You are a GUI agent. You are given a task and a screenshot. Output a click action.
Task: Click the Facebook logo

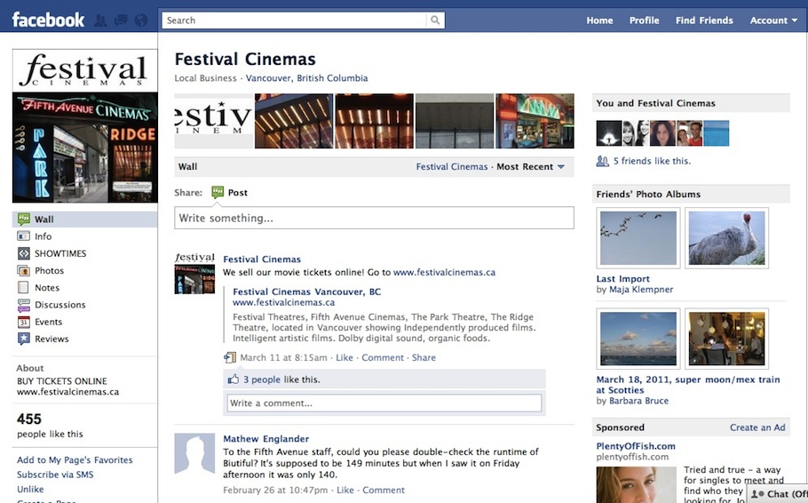pos(48,20)
